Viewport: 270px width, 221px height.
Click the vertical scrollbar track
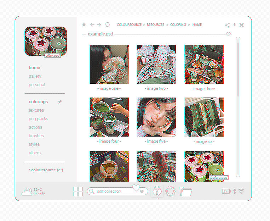tap(238, 107)
